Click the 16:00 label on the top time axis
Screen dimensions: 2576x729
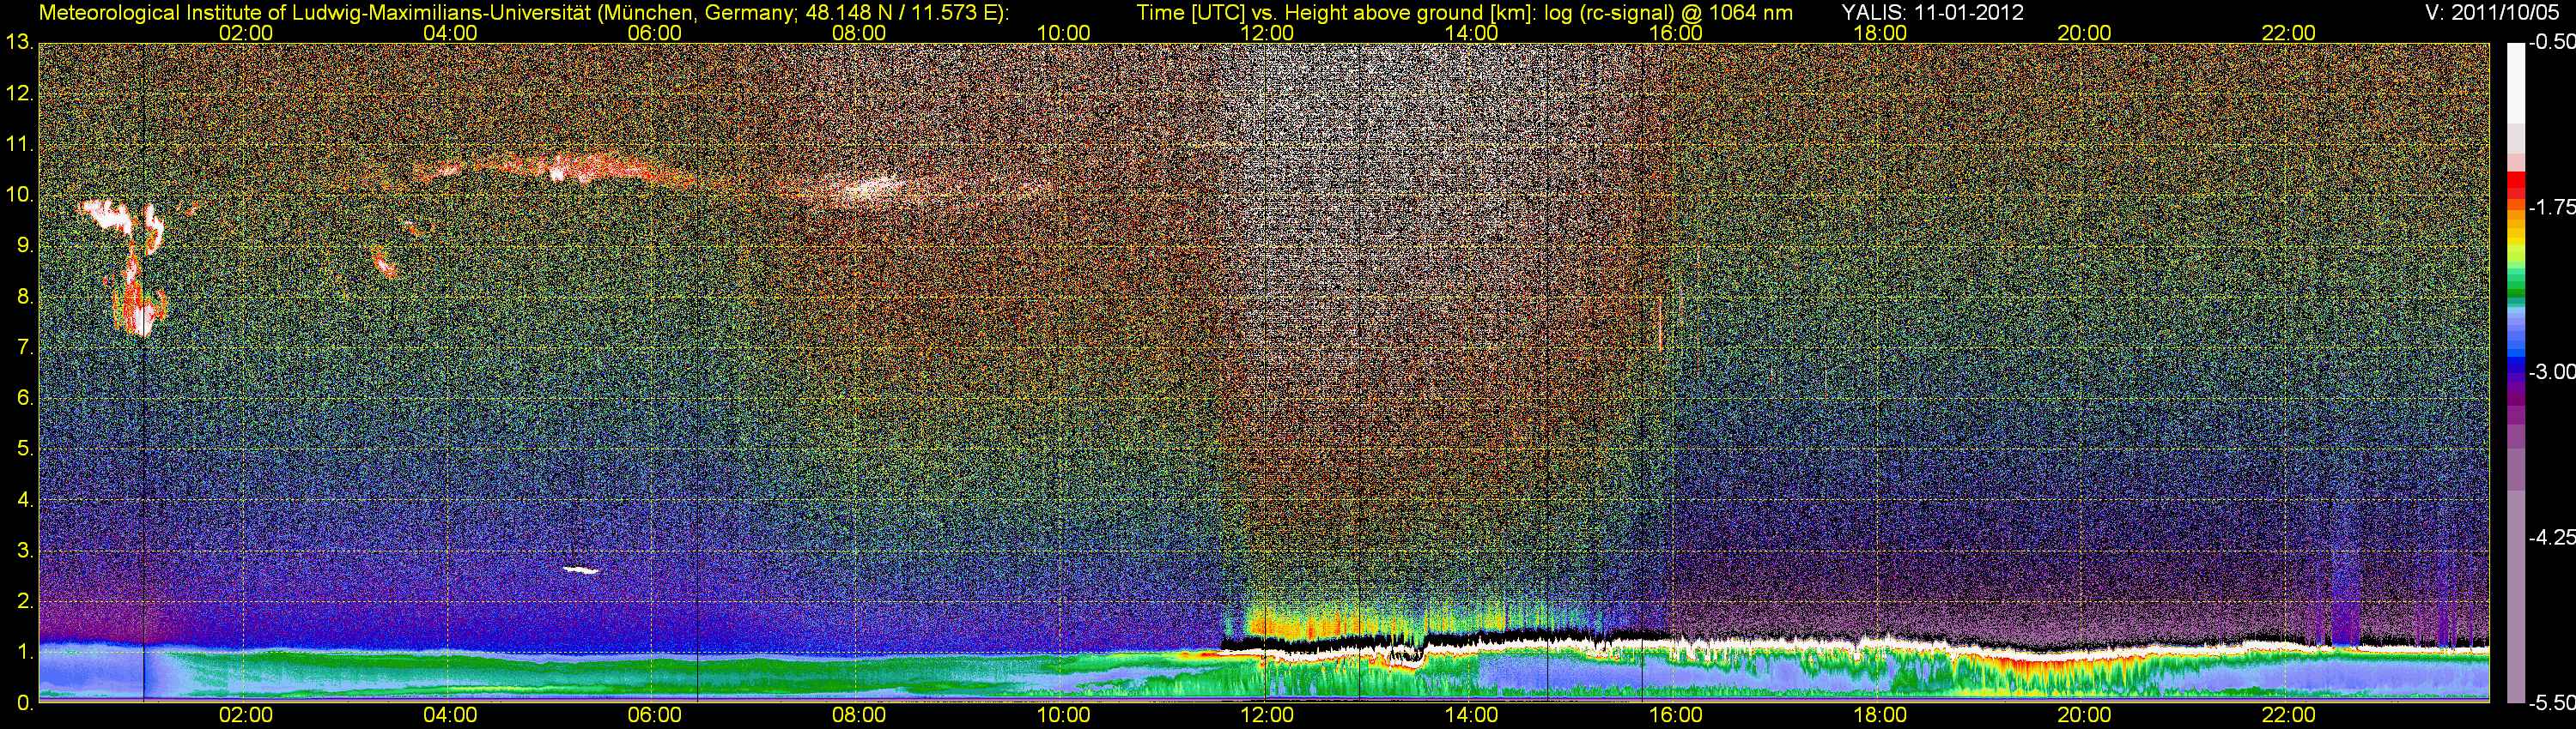pos(1676,33)
